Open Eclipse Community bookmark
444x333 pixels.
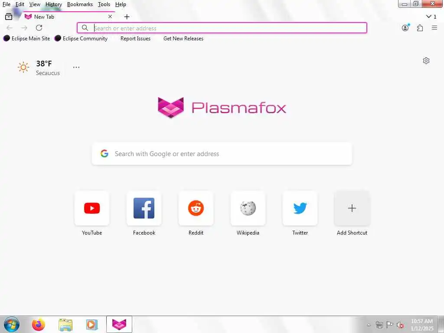point(81,38)
